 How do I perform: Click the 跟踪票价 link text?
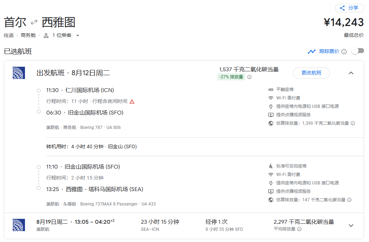point(329,51)
